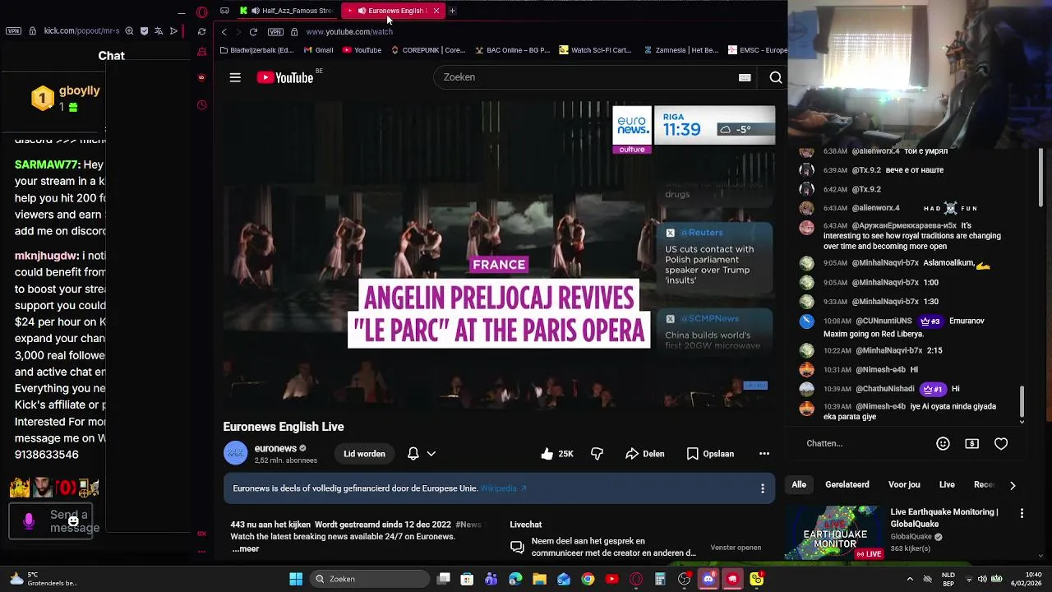
Task: Launch Google Chrome from the taskbar
Action: pos(588,579)
